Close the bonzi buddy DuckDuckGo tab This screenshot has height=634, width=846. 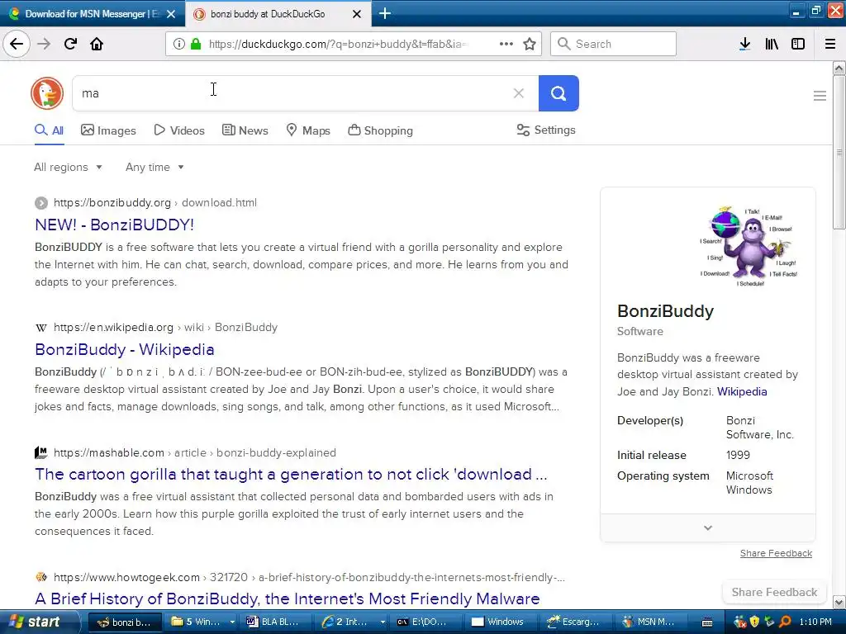pos(357,14)
